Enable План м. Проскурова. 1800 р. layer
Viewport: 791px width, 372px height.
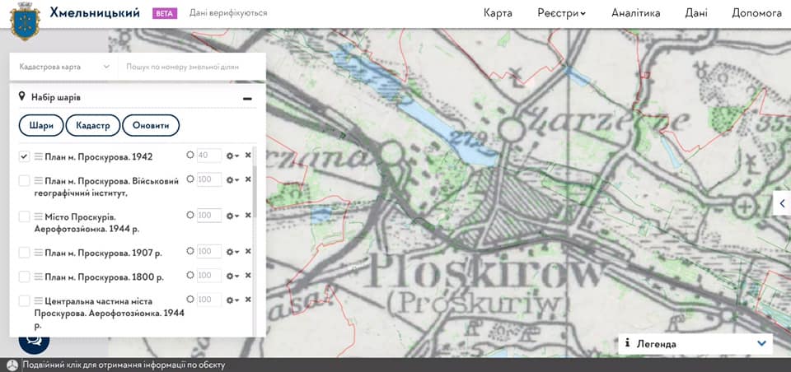25,277
